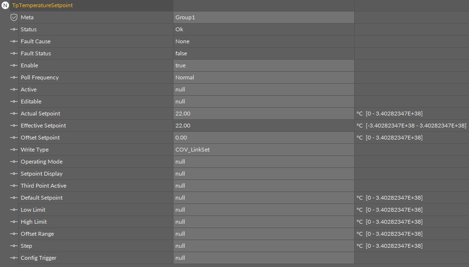The width and height of the screenshot is (469, 267).
Task: Click the N component icon beside TpTemperatureSetpoint
Action: (5, 5)
